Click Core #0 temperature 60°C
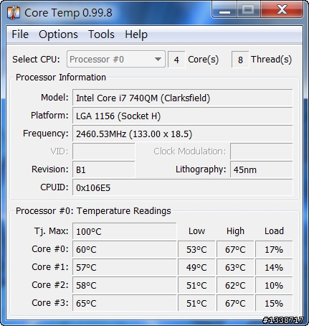 pyautogui.click(x=125, y=249)
